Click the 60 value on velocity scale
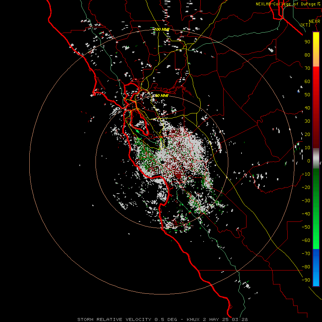The image size is (322, 322). [307, 81]
